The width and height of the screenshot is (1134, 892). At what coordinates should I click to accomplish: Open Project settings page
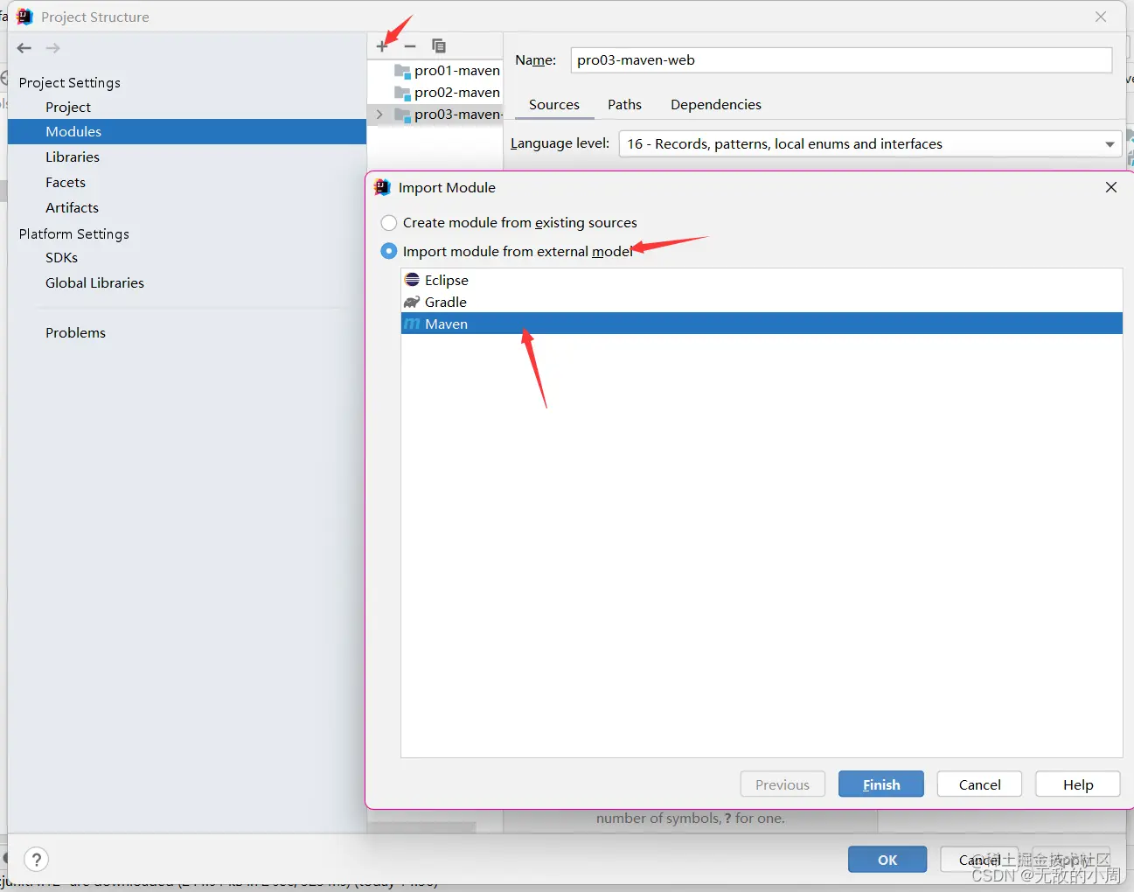[68, 107]
